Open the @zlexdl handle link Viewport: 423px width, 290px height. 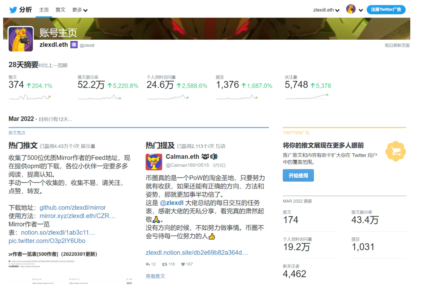(x=87, y=45)
